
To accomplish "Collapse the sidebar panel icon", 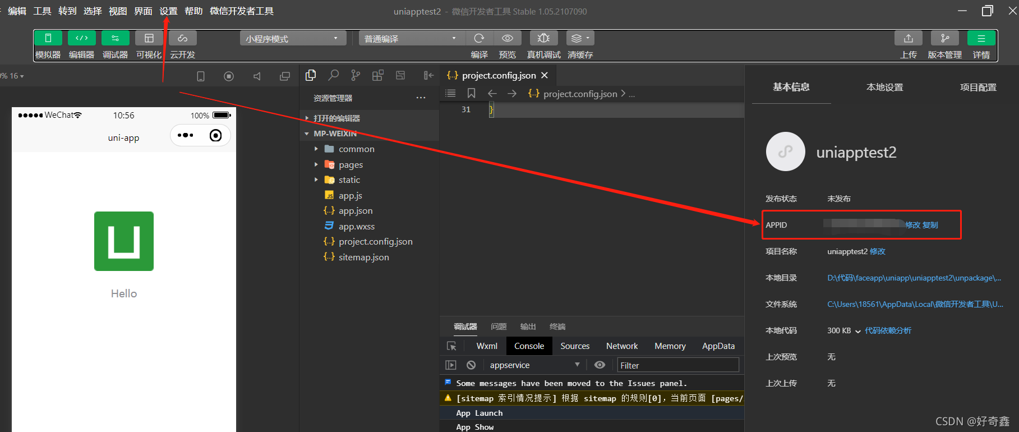I will [428, 75].
